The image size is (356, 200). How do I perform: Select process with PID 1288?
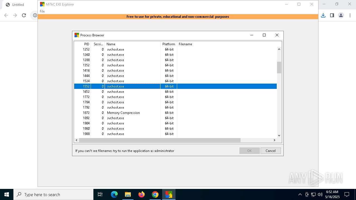[175, 60]
